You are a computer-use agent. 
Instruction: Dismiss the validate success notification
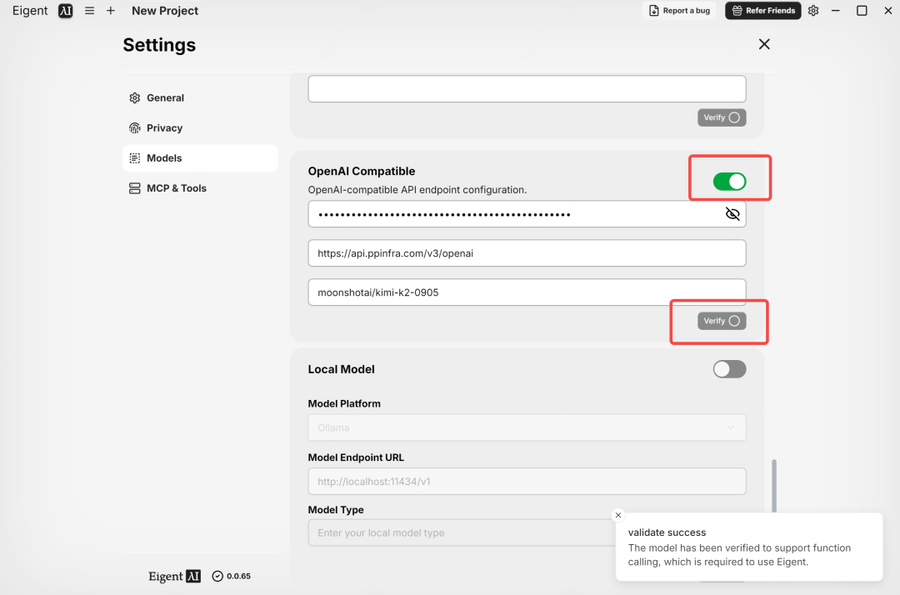coord(617,515)
